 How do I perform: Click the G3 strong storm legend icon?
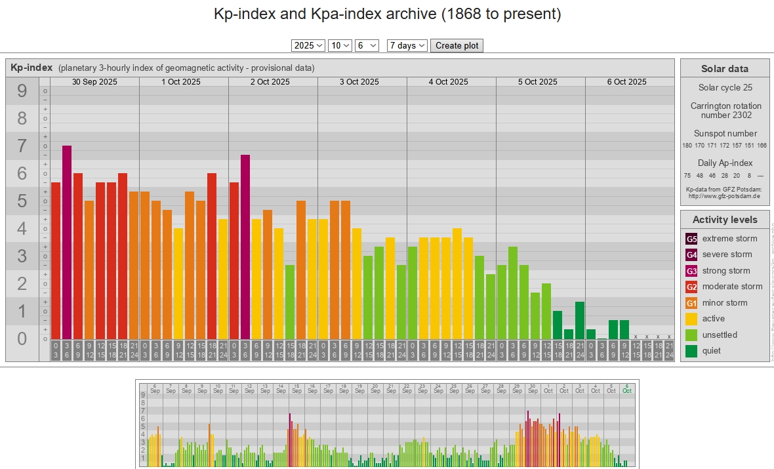(691, 271)
